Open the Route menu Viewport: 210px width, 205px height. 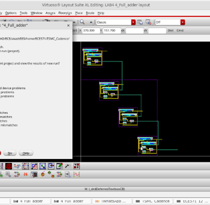tap(90, 13)
